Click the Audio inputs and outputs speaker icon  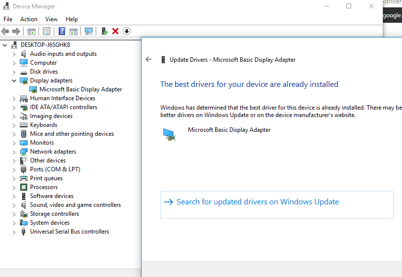pyautogui.click(x=24, y=54)
